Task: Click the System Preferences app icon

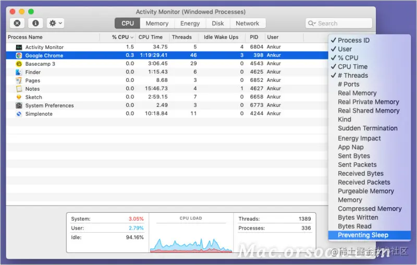Action: coord(19,105)
